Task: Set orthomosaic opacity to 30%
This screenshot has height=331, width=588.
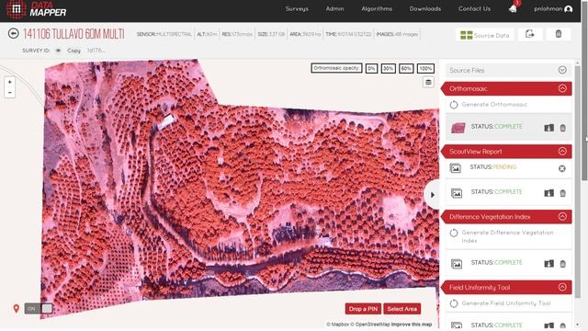Action: click(388, 69)
